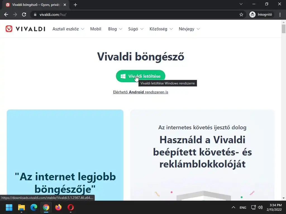The height and width of the screenshot is (214, 286).
Task: Click the scrollbar down arrow
Action: point(283,198)
